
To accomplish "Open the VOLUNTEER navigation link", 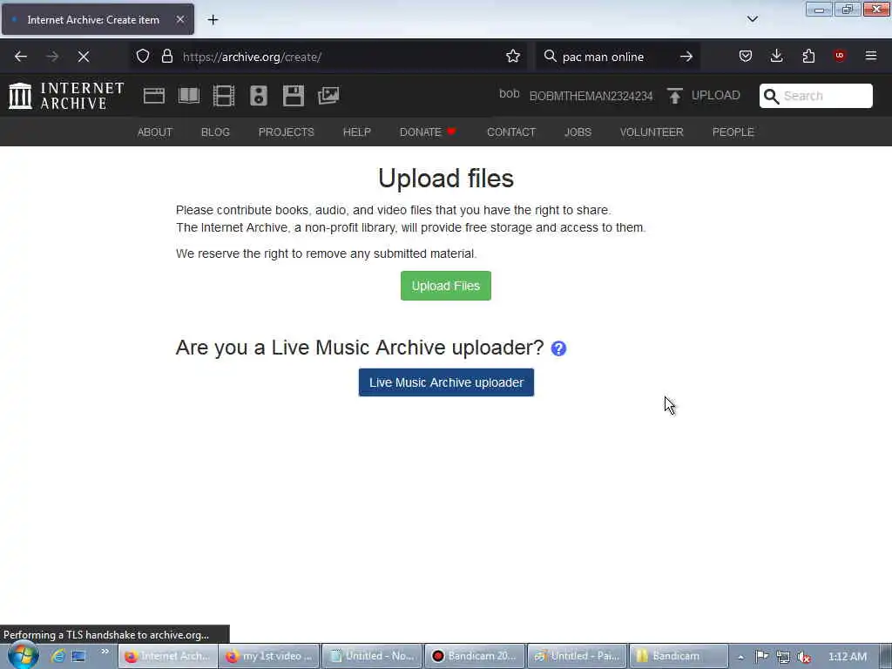I will 652,132.
